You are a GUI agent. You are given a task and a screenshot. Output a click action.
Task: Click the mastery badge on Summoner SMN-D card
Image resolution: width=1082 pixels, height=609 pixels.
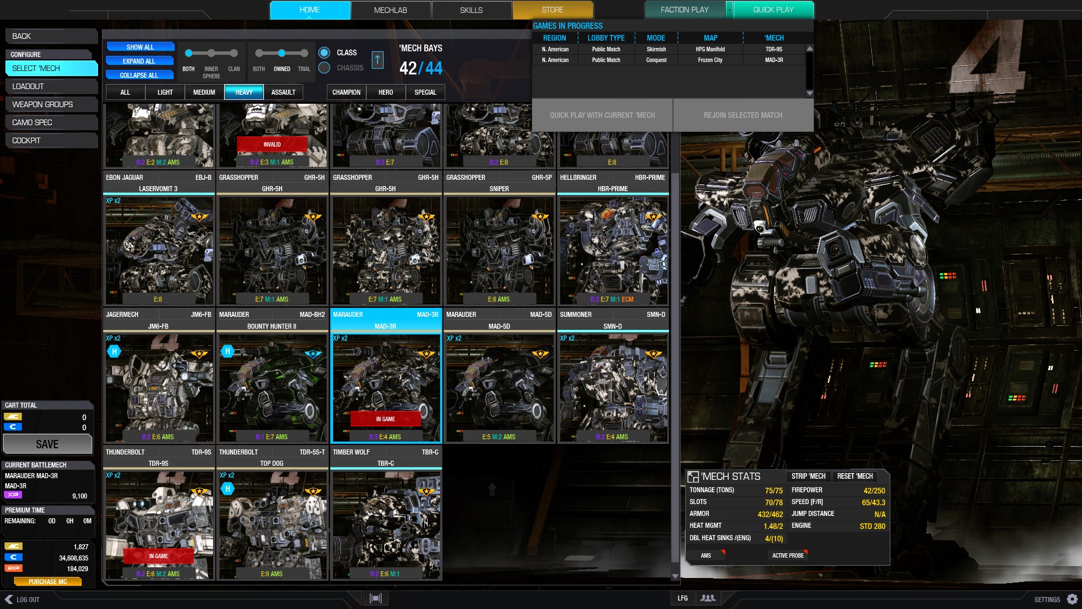coord(653,354)
